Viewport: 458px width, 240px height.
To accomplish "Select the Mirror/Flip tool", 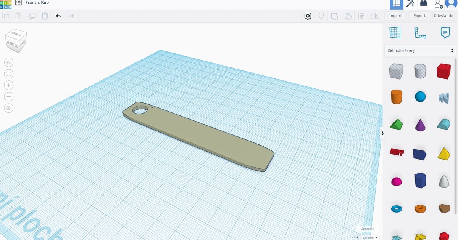I will [374, 16].
